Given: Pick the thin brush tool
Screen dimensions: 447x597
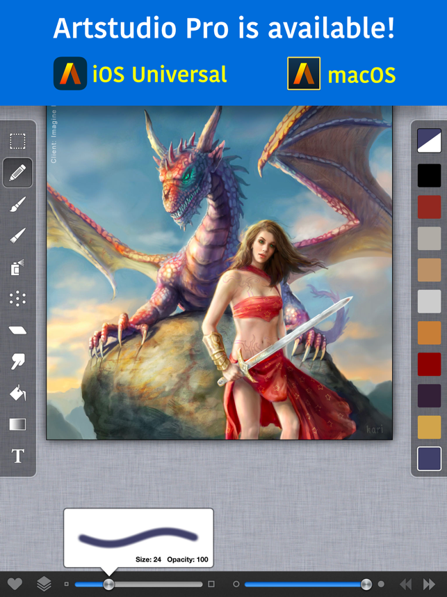Looking at the screenshot, I should pos(17,235).
